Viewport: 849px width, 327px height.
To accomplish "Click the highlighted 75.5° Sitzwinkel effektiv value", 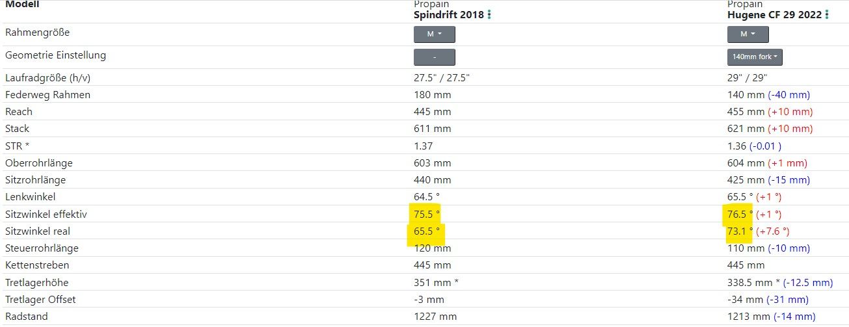I will coord(426,214).
